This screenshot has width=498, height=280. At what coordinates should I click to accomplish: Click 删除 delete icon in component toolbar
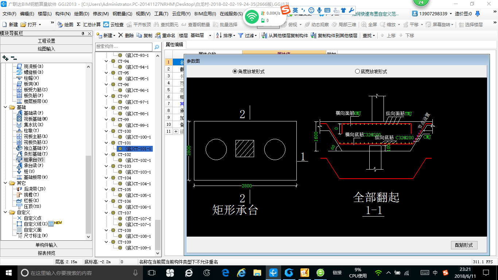[126, 35]
